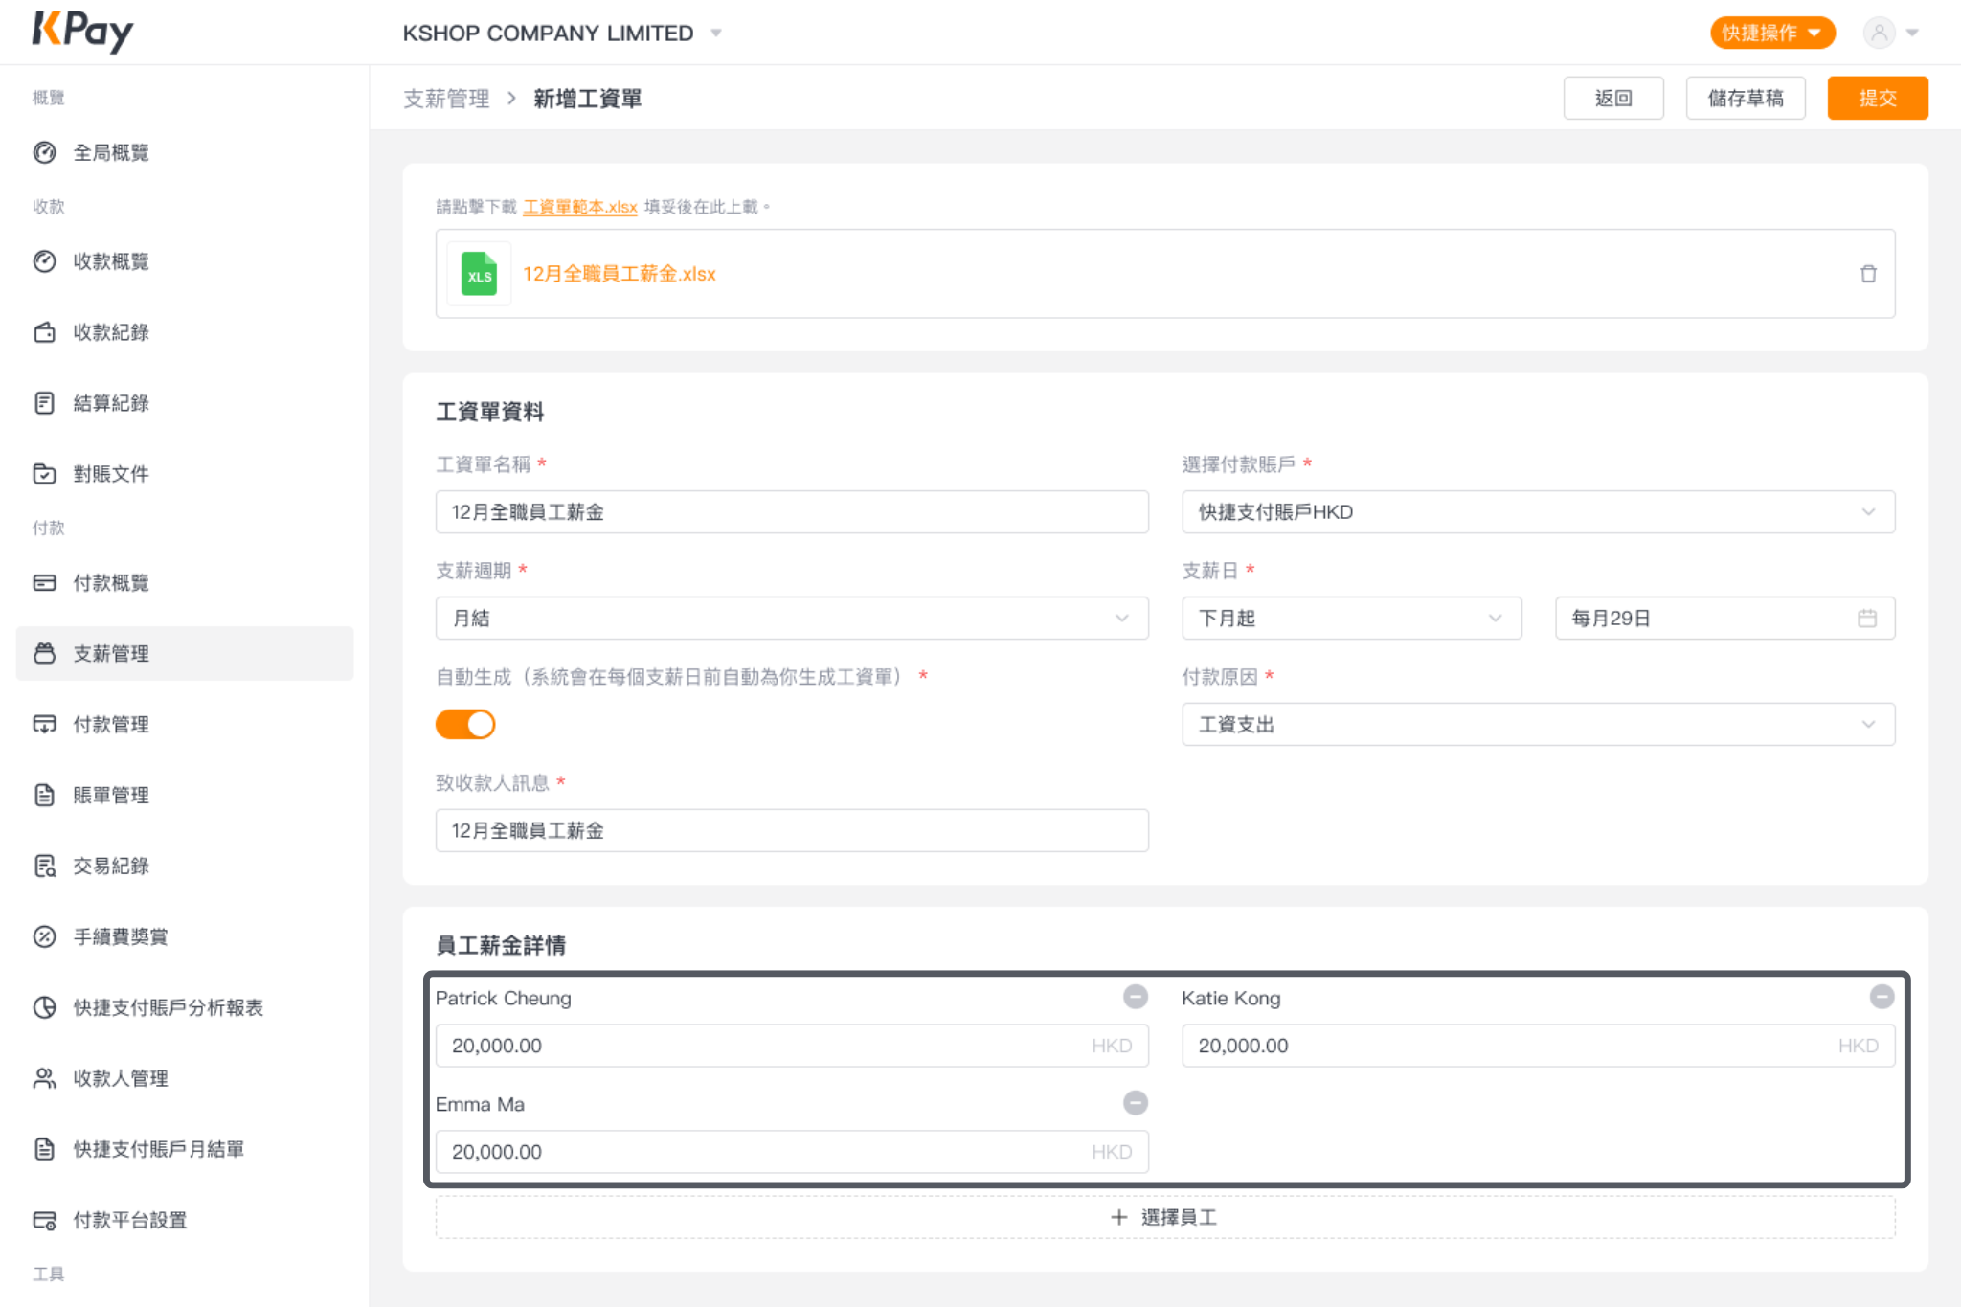The width and height of the screenshot is (1961, 1307).
Task: Open the 12月全職員工薪金.xlsx file link
Action: (x=620, y=274)
